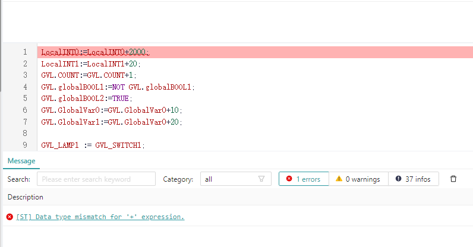
Task: Switch to the Message tab
Action: click(21, 161)
